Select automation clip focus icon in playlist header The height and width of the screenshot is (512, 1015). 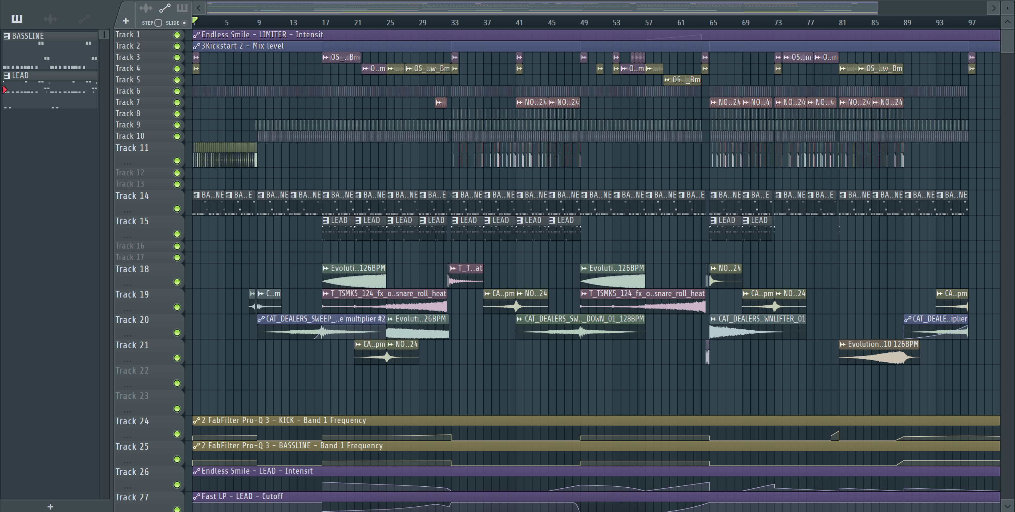click(165, 8)
